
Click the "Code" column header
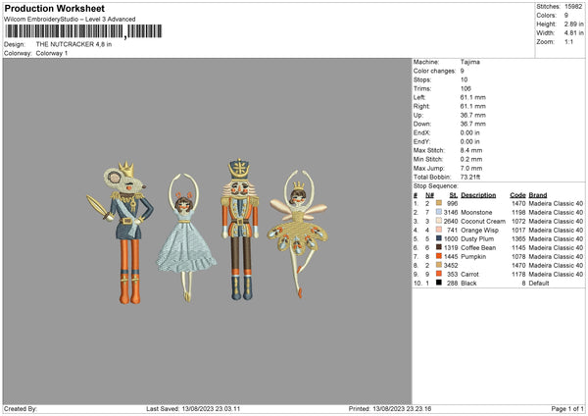517,195
